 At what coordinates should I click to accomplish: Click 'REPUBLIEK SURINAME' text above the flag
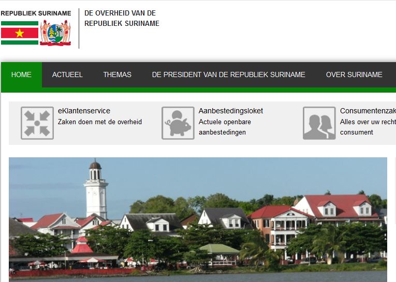click(x=36, y=13)
